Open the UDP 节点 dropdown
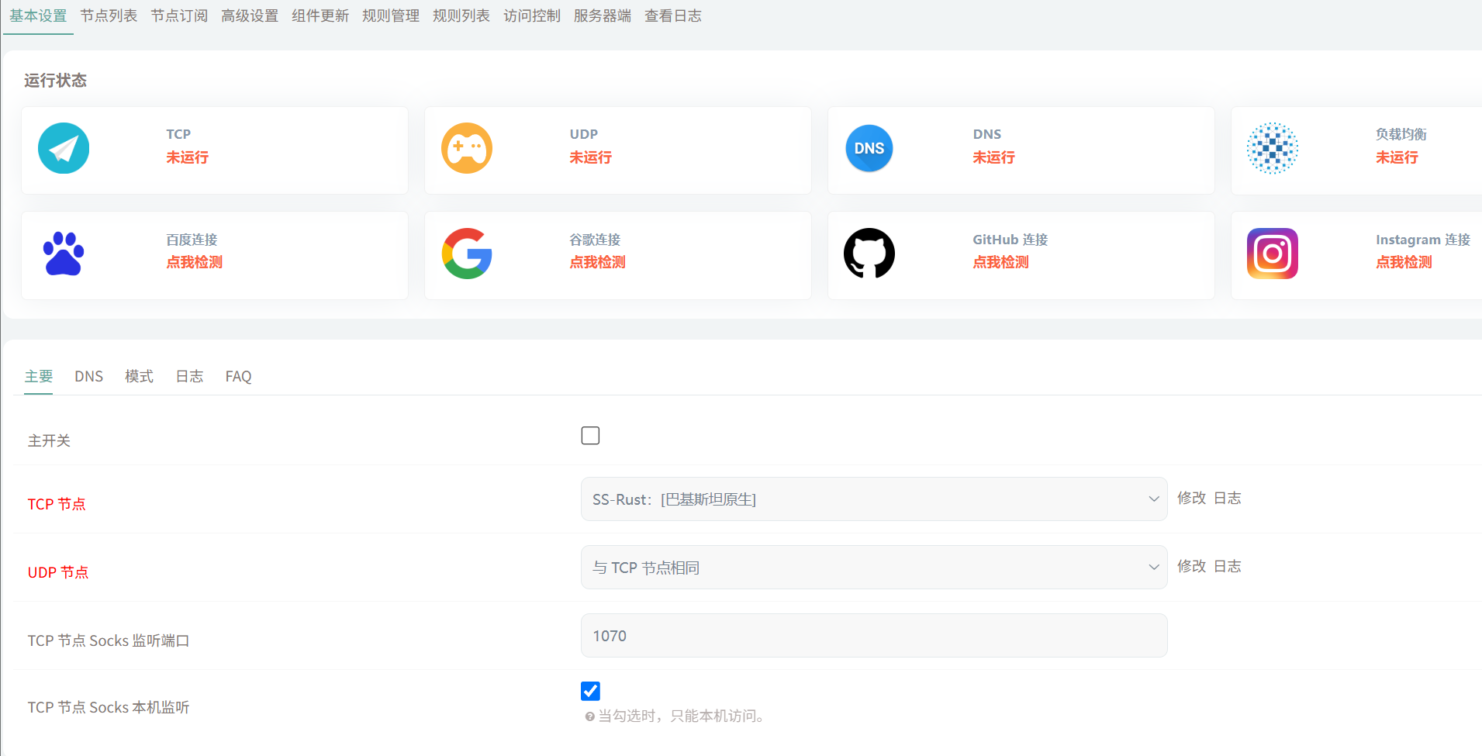Viewport: 1482px width, 756px height. (x=874, y=568)
